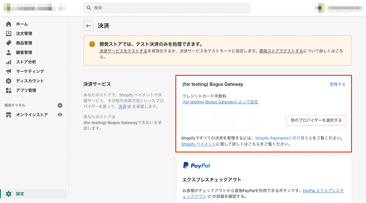
Task: Click the banner title 開発ストアでは、テスト決済のみを処理できます。
Action: pyautogui.click(x=151, y=44)
